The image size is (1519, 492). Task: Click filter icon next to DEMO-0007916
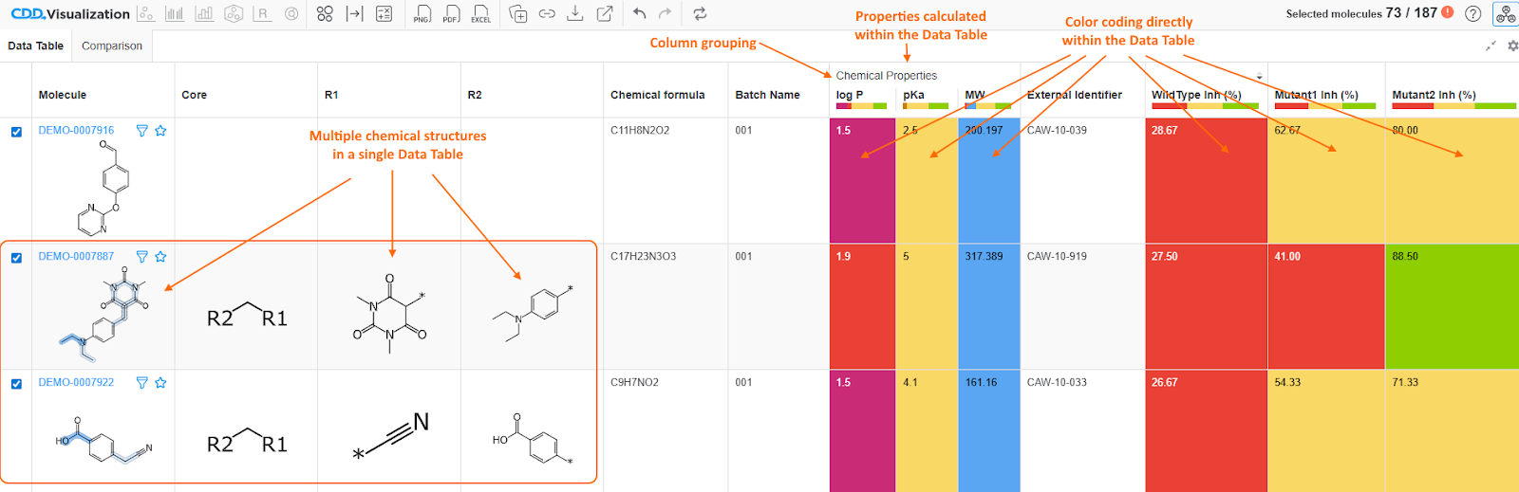coord(141,131)
